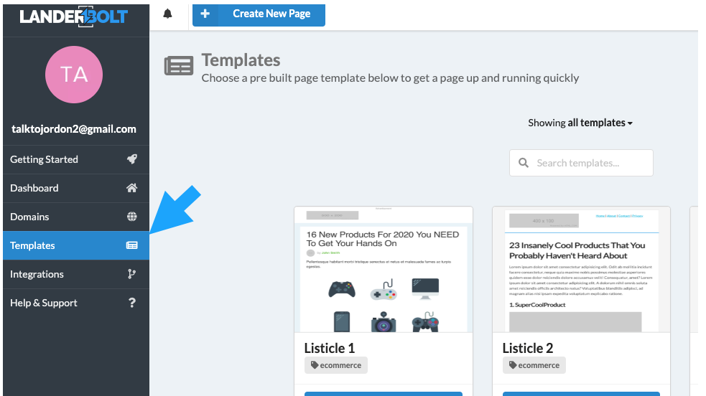Click the Templates page heading text
706x396 pixels.
[x=241, y=60]
